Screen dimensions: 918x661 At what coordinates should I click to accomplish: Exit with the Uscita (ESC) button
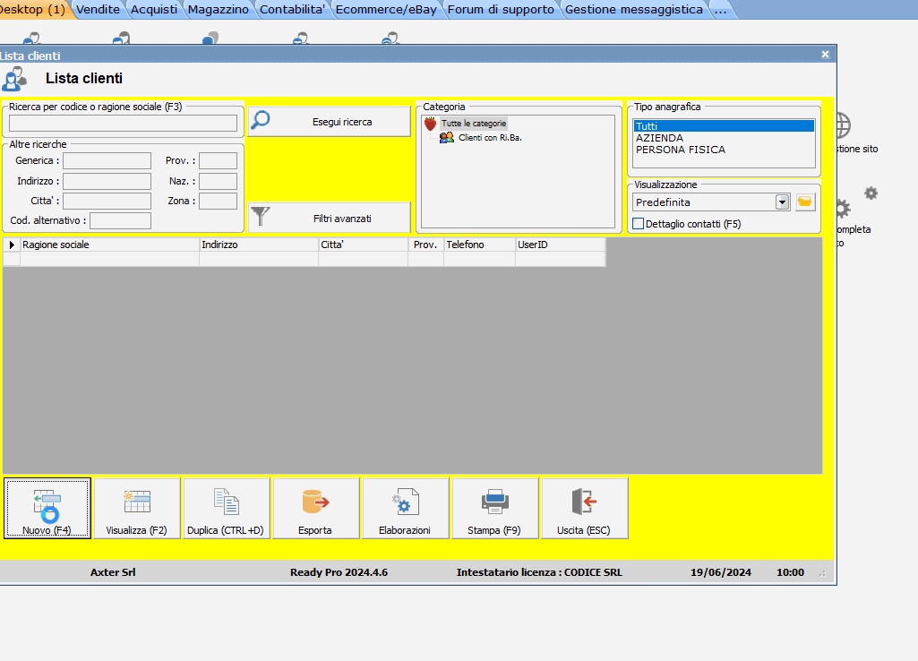pyautogui.click(x=584, y=508)
